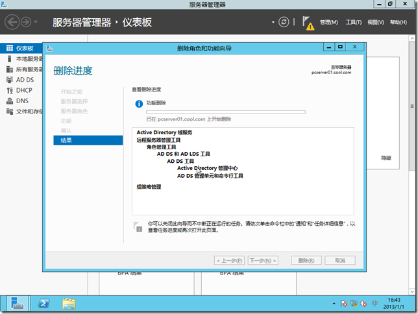Click the AD DS role icon
The width and height of the screenshot is (418, 314).
10,80
